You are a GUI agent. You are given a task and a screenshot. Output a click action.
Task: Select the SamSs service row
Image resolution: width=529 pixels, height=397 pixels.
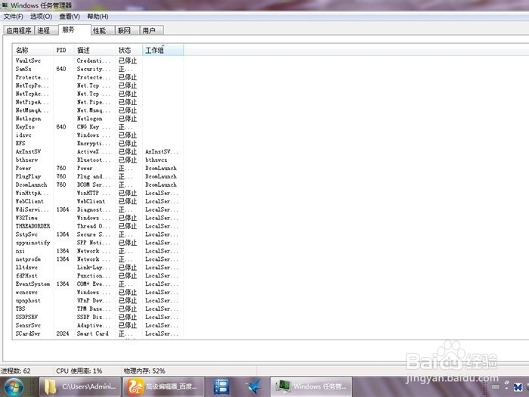point(98,69)
